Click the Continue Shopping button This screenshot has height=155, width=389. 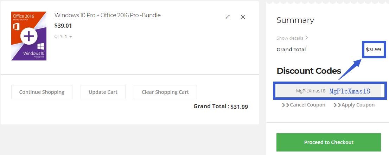(42, 92)
